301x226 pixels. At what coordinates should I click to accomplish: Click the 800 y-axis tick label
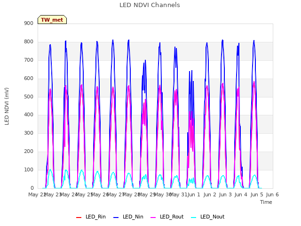click(x=29, y=42)
